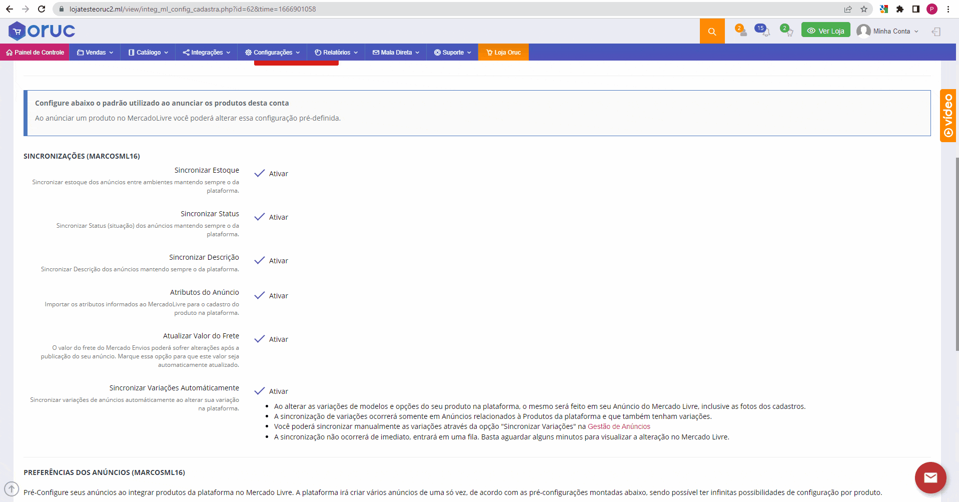The height and width of the screenshot is (502, 959).
Task: Open the browser extensions puzzle icon
Action: tap(900, 9)
